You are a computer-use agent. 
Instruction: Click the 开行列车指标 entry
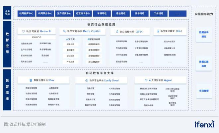tap(121, 55)
